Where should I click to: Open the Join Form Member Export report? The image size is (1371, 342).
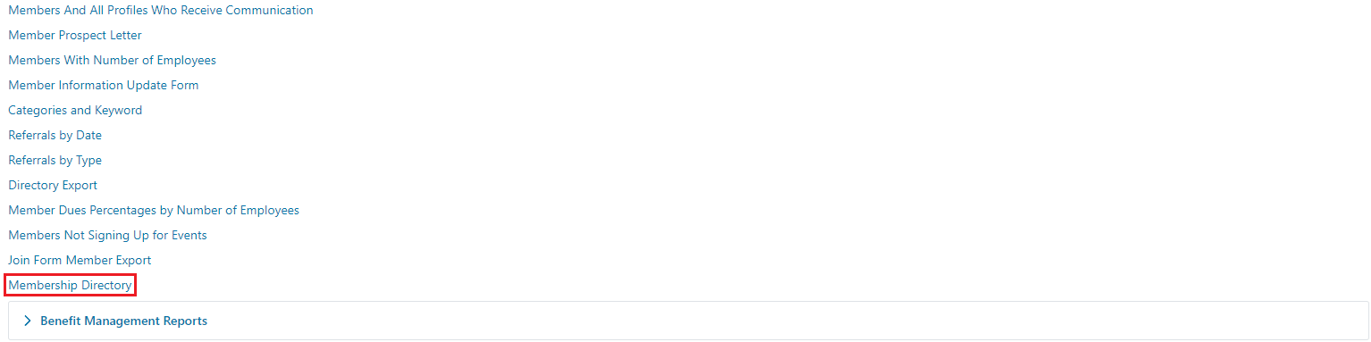pyautogui.click(x=80, y=261)
